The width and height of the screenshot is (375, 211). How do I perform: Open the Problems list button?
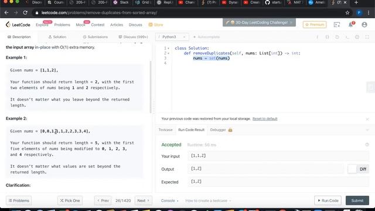click(x=19, y=200)
